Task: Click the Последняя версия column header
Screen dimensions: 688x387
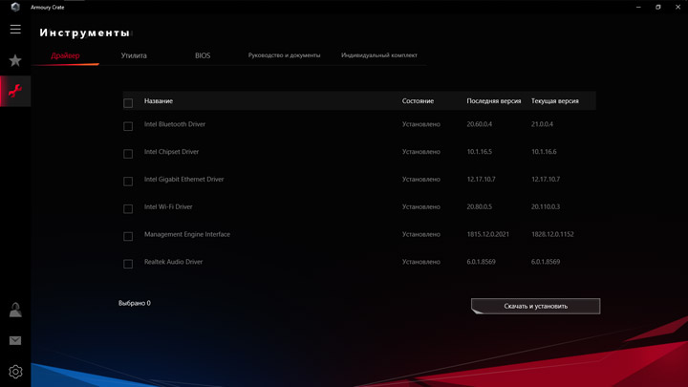Action: coord(494,101)
